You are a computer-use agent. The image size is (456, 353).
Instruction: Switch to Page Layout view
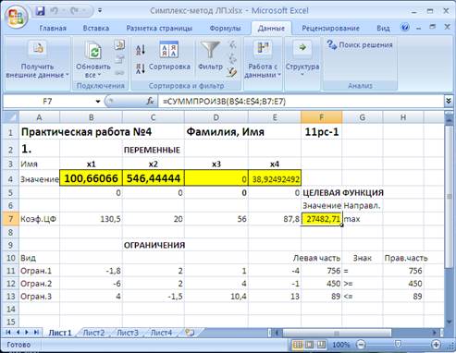coord(309,345)
